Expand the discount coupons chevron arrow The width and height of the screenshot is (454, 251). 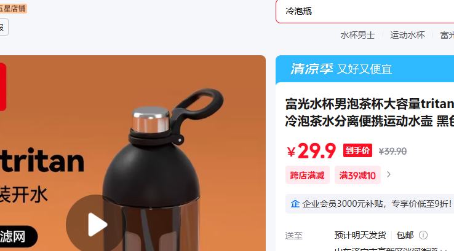pos(389,174)
